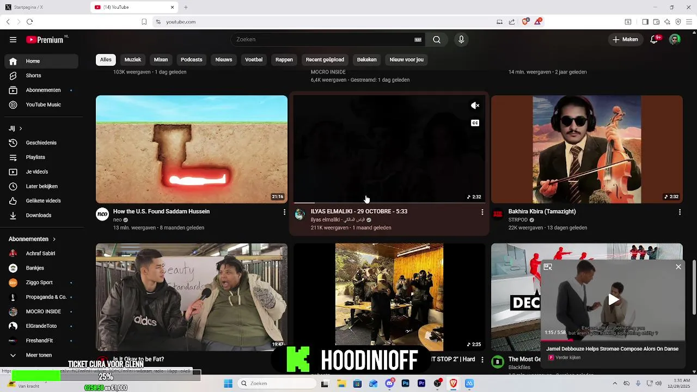697x392 pixels.
Task: Open Ziggo Sport channel subscription
Action: (x=41, y=283)
